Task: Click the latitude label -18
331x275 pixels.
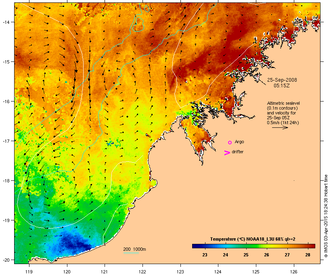Action: (6, 181)
